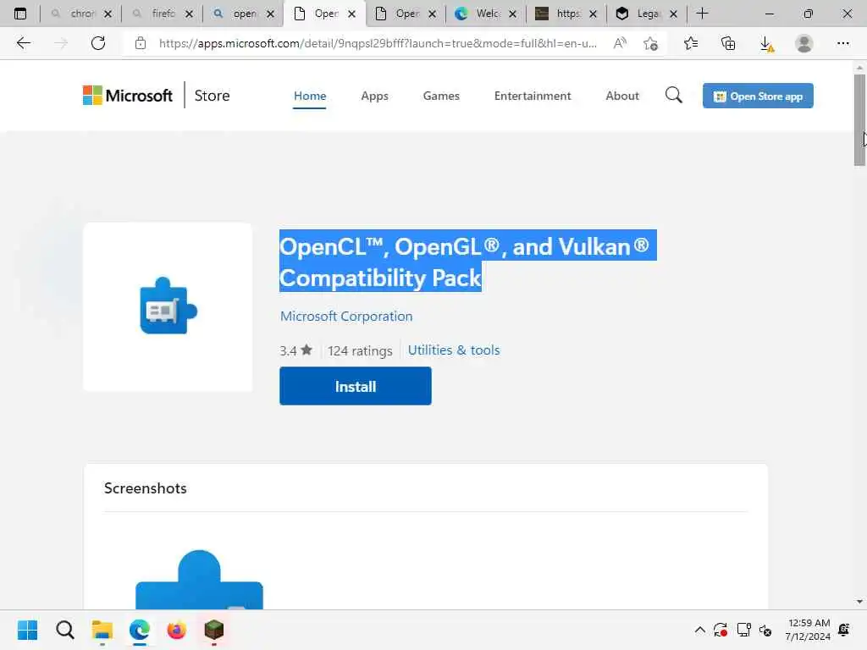Click the browser profile avatar

(x=804, y=43)
